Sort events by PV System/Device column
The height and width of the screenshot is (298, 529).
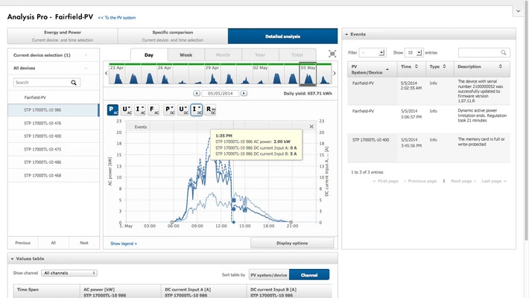coord(373,69)
